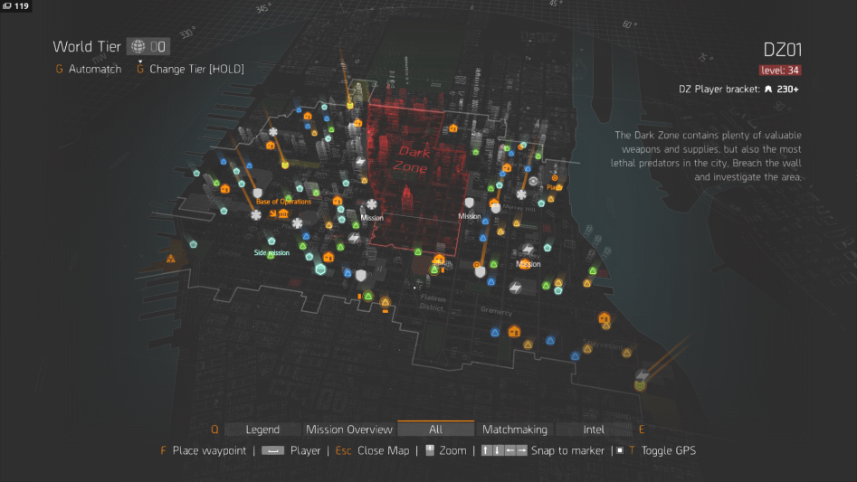Image resolution: width=857 pixels, height=482 pixels.
Task: Click the World Tier globe icon
Action: 138,46
